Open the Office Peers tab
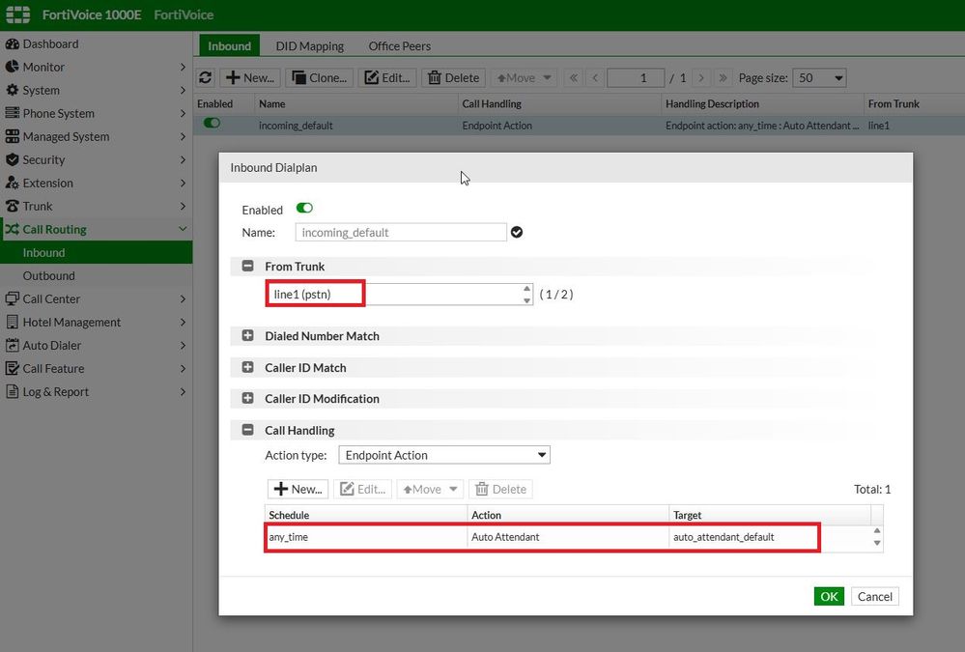Screen dimensions: 965x652 (399, 45)
